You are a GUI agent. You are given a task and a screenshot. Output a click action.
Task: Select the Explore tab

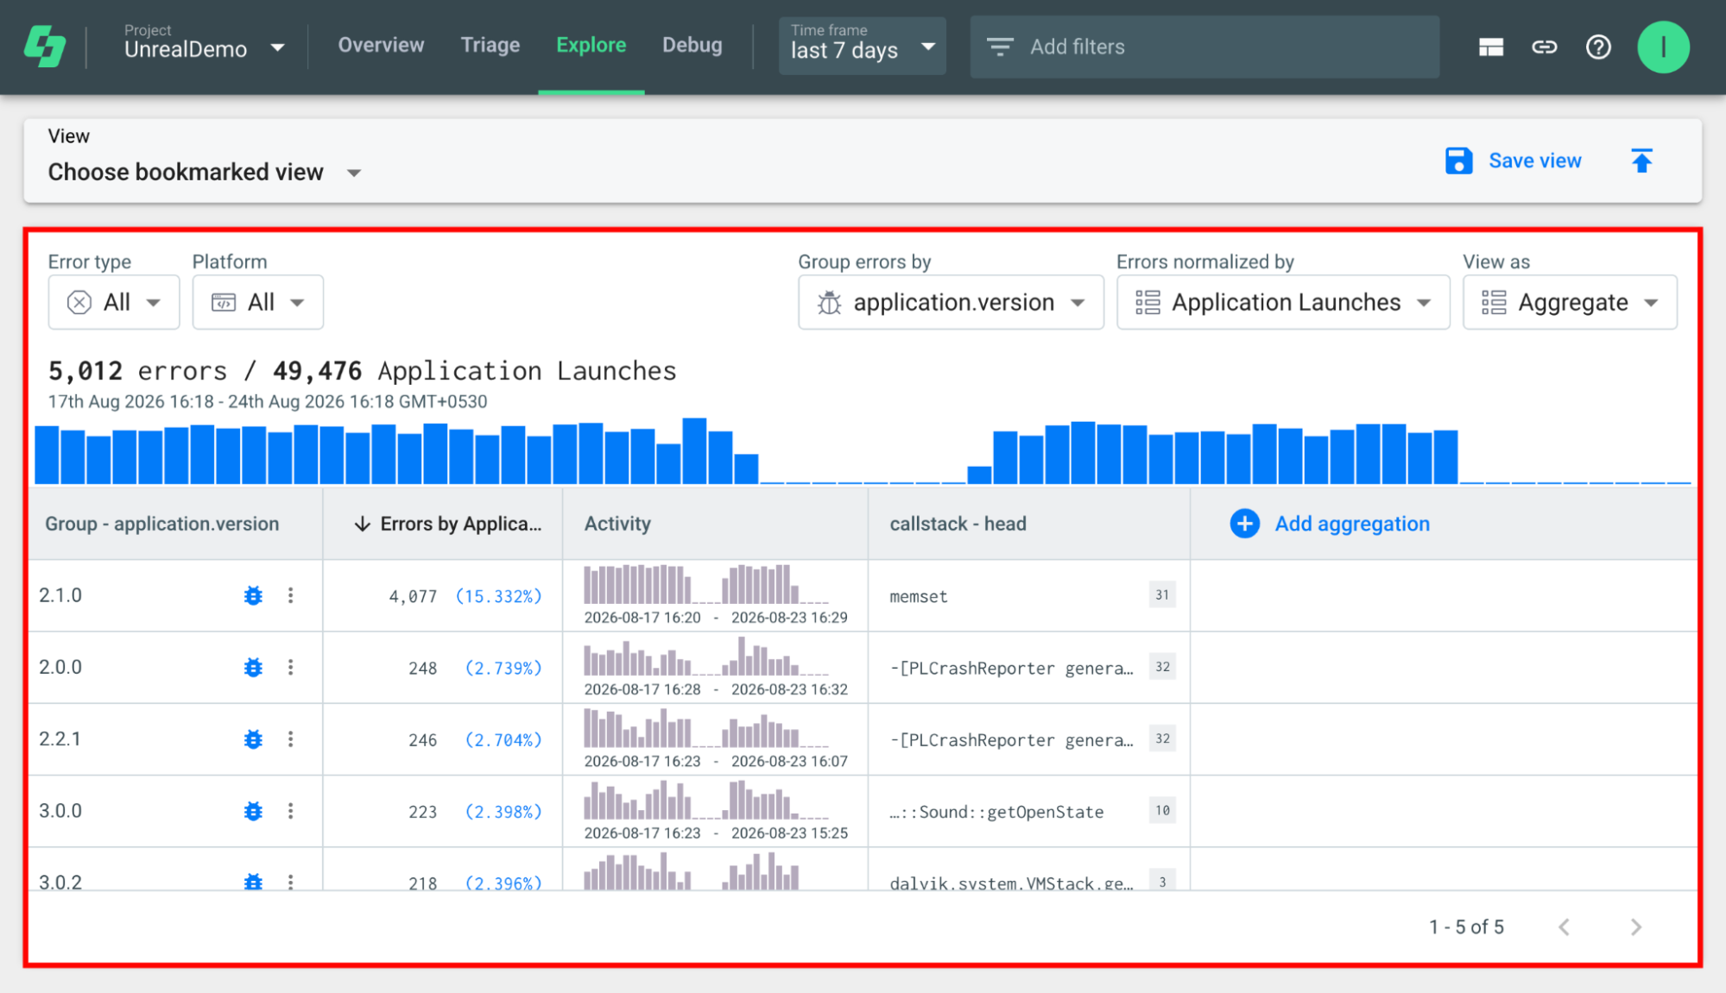[591, 45]
